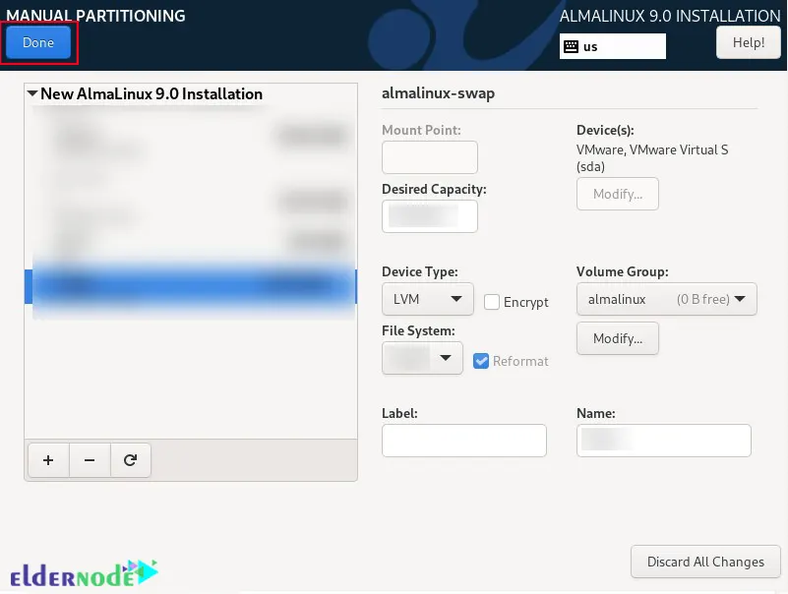
Task: Click the Name input field
Action: (x=664, y=441)
